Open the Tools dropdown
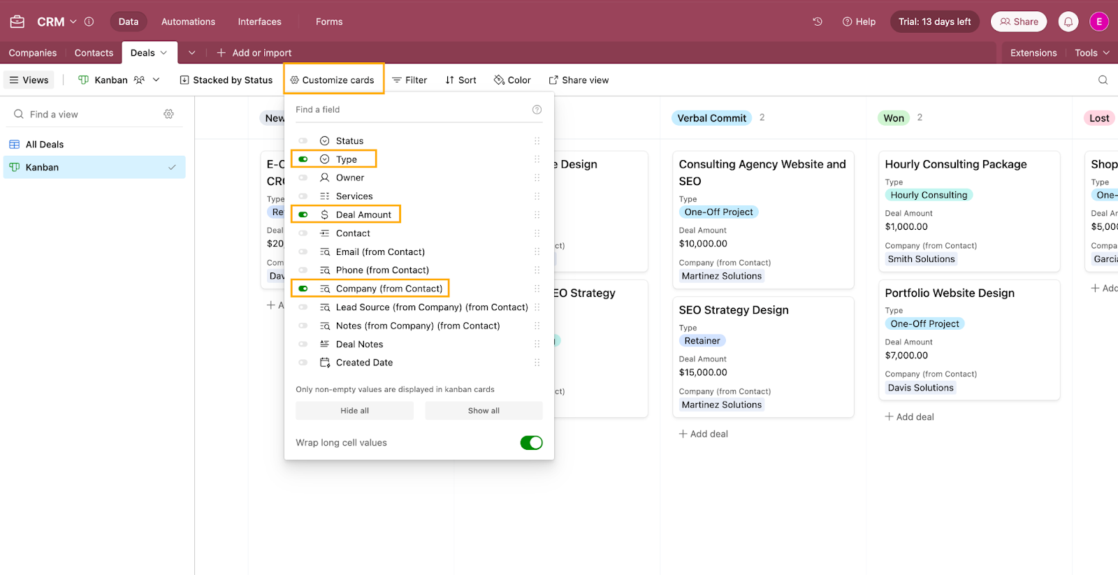1118x575 pixels. (1092, 53)
